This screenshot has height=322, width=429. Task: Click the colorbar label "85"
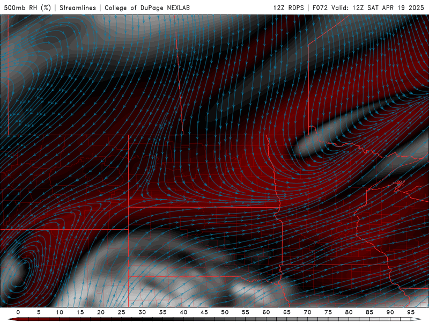pyautogui.click(x=369, y=312)
